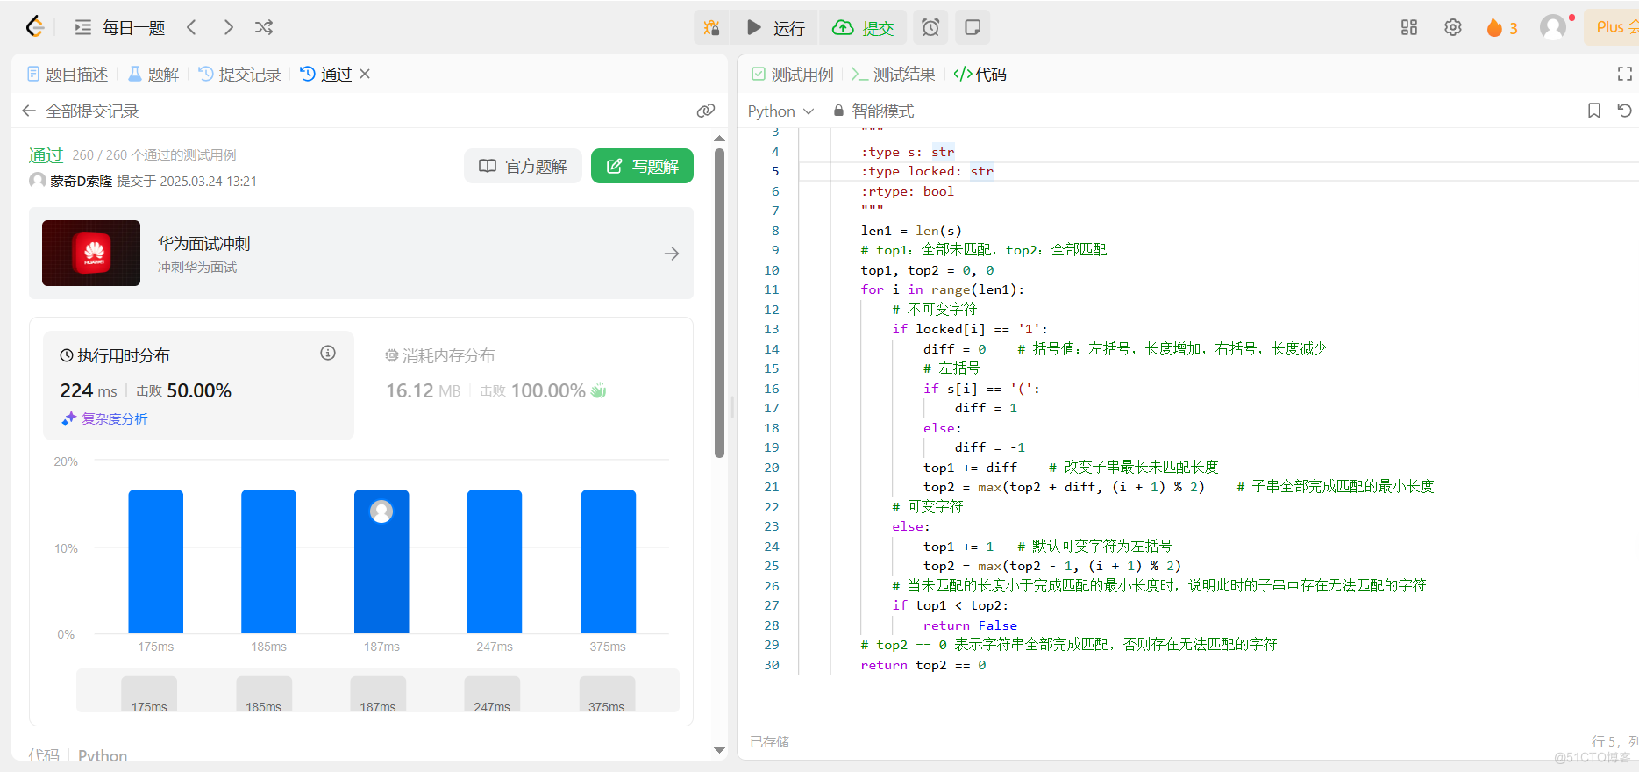The image size is (1639, 772).
Task: Click the 50.00% beats percentage
Action: point(199,390)
